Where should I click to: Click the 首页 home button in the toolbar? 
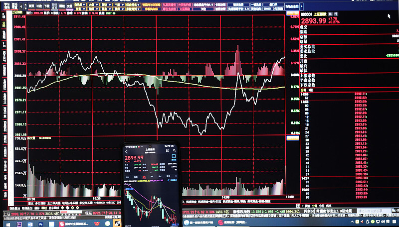coord(31,5)
